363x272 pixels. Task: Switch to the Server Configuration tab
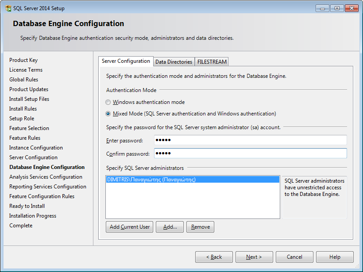point(126,61)
